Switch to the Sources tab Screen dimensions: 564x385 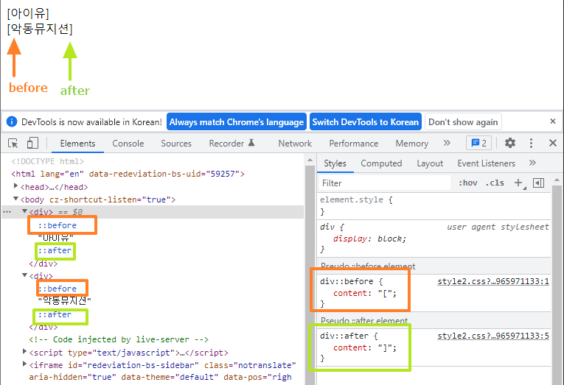(x=176, y=144)
